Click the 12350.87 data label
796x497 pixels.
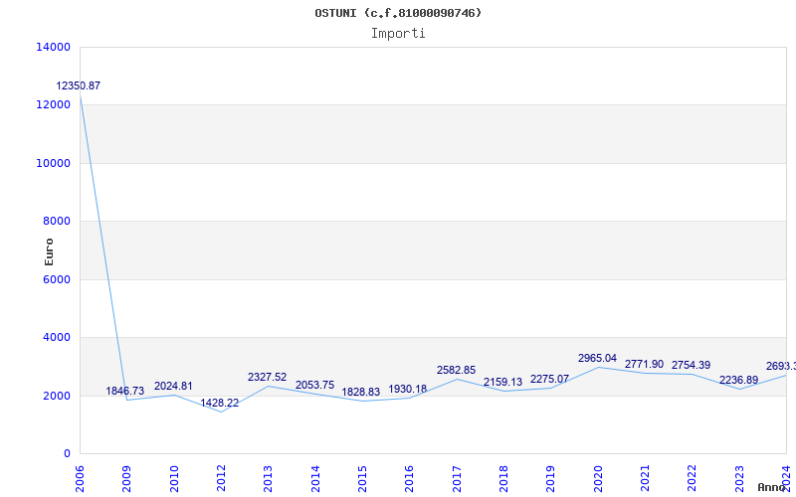tap(79, 85)
